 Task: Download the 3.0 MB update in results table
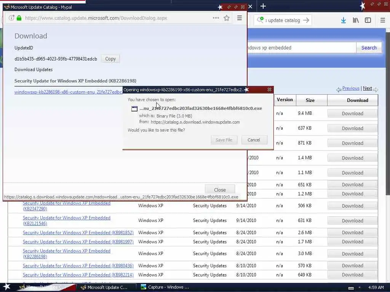click(x=352, y=254)
